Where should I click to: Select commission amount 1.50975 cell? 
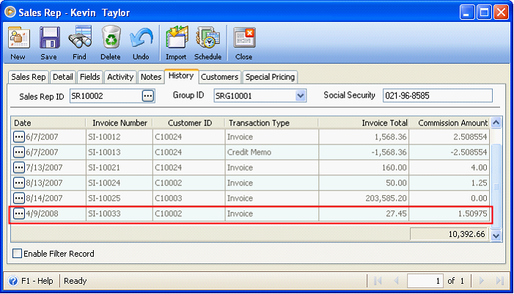click(x=449, y=213)
